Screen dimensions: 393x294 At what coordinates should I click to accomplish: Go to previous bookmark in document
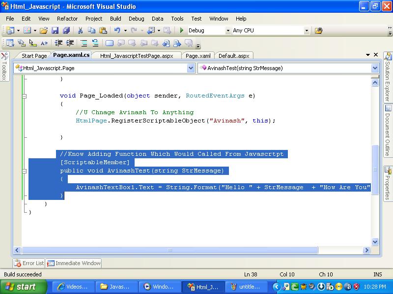[166, 43]
